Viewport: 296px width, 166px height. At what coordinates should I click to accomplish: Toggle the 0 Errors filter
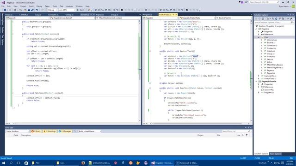[36, 131]
